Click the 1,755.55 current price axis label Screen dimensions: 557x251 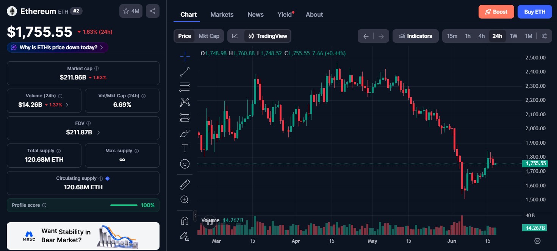click(535, 164)
